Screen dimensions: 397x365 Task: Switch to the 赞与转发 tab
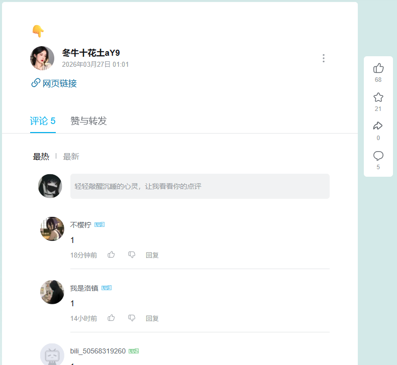88,121
